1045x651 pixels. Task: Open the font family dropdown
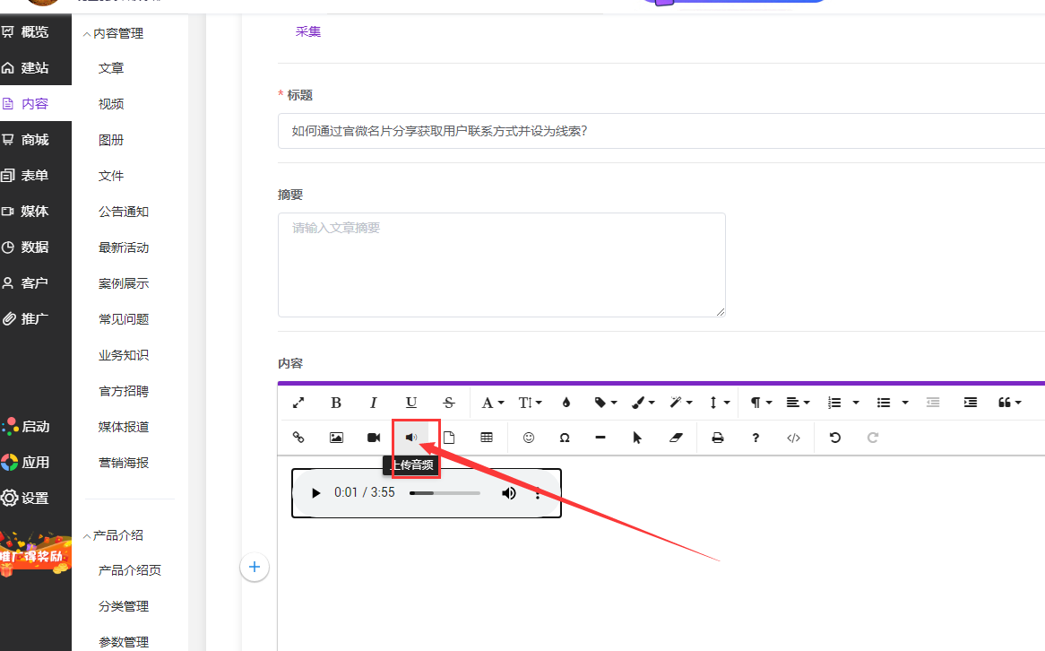492,403
